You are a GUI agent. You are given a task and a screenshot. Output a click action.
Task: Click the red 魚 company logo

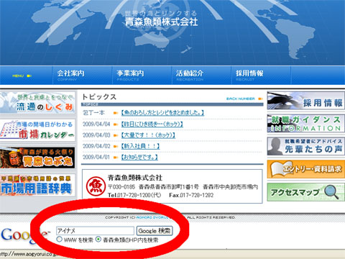pos(96,186)
